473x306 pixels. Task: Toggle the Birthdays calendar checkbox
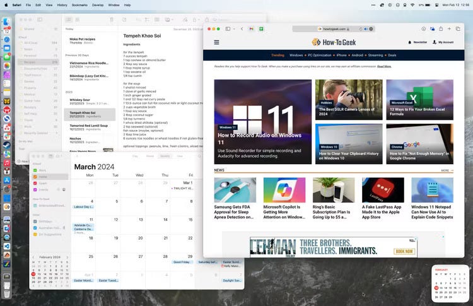(35, 221)
